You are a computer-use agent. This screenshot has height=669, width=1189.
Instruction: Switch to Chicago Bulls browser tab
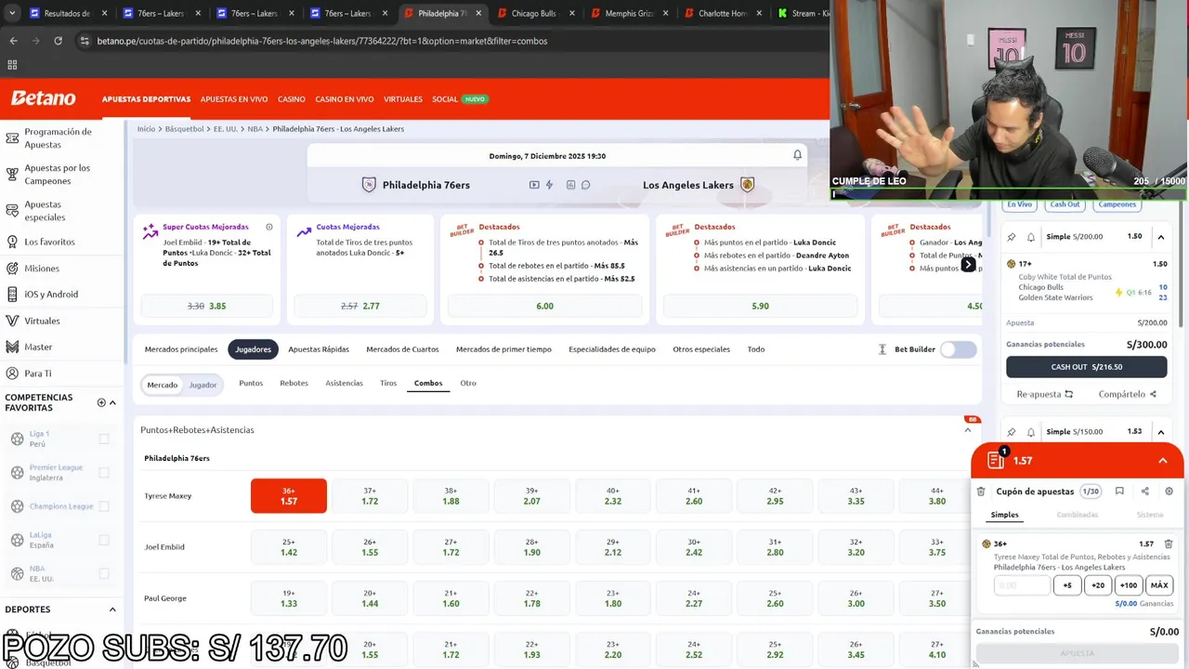coord(534,13)
